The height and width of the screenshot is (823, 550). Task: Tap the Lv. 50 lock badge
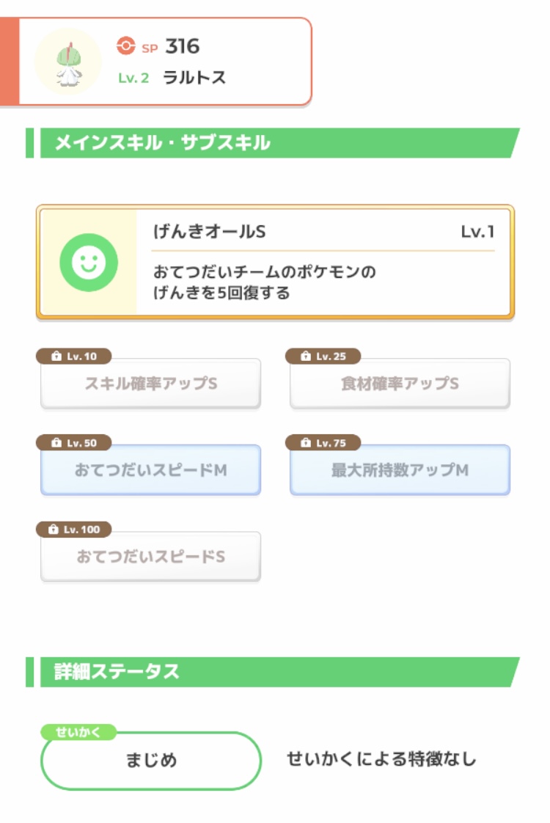(74, 443)
